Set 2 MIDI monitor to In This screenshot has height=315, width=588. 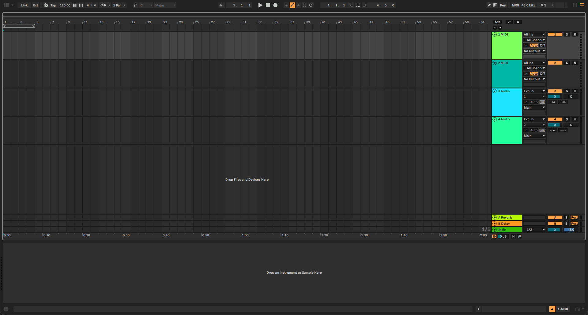pyautogui.click(x=526, y=73)
